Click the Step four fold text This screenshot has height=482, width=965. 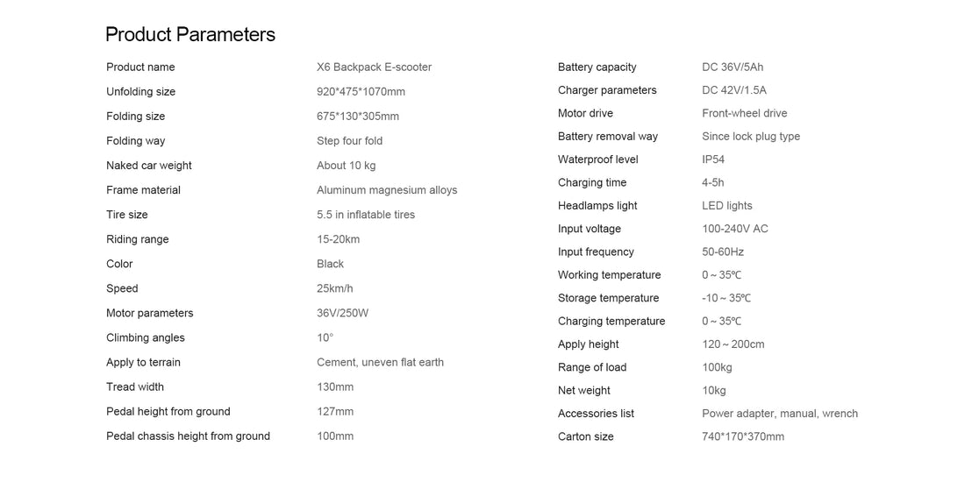[349, 141]
